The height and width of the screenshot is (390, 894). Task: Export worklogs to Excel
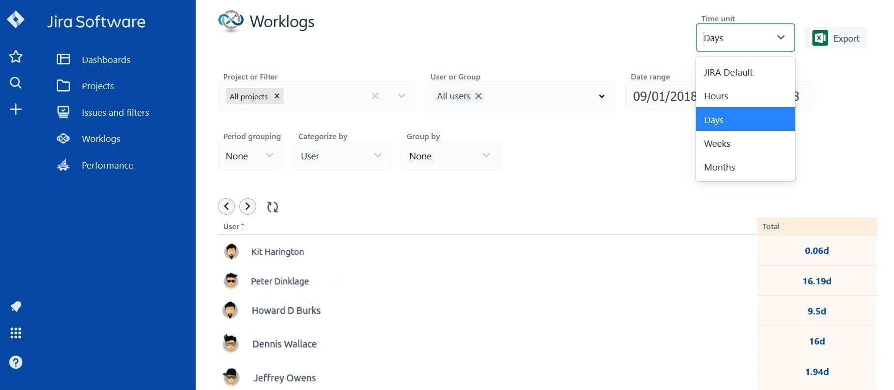(x=836, y=38)
